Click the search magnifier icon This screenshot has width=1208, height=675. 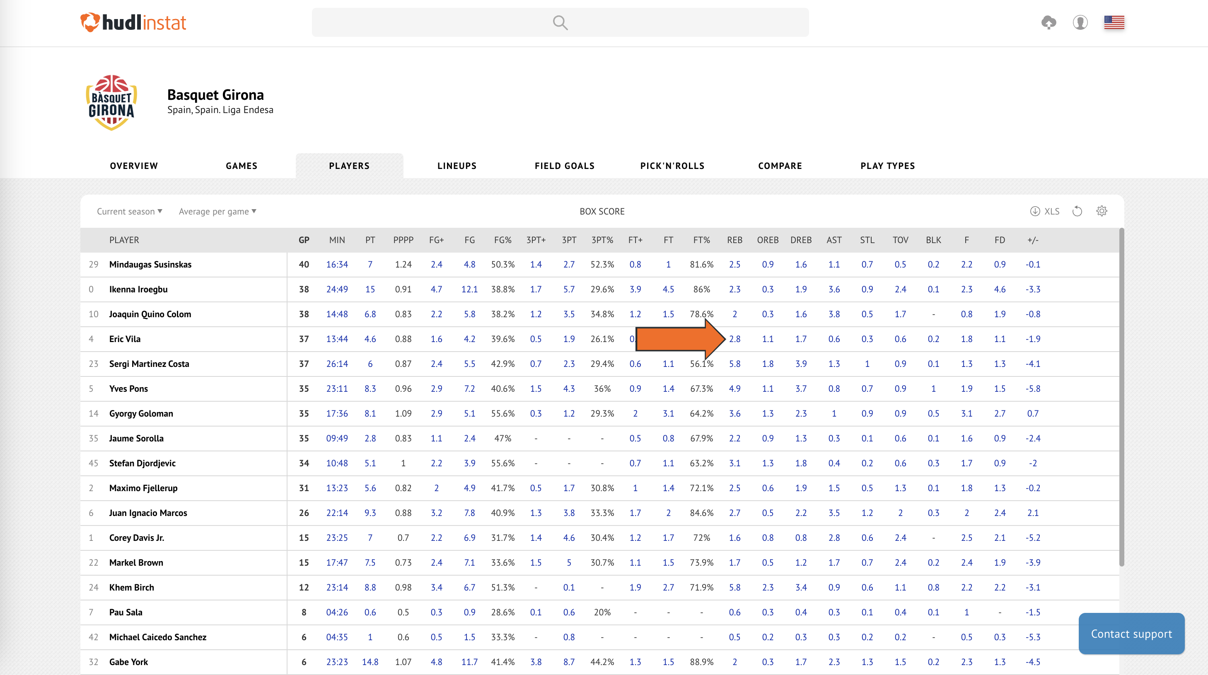click(x=560, y=22)
